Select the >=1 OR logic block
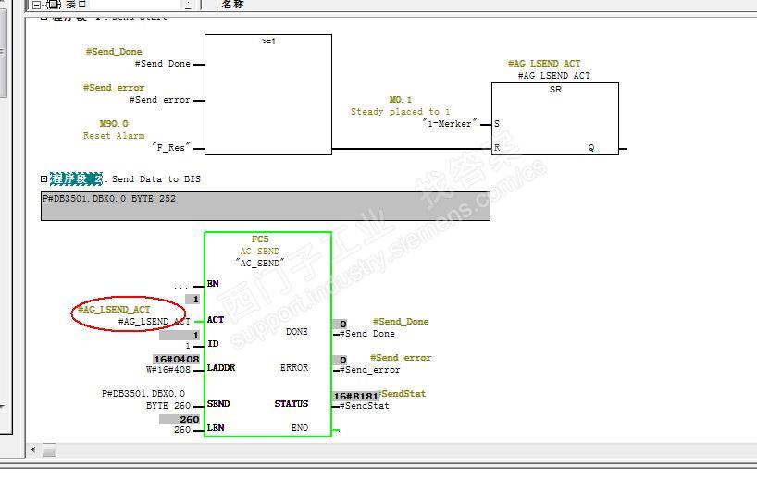The width and height of the screenshot is (757, 479). point(268,94)
